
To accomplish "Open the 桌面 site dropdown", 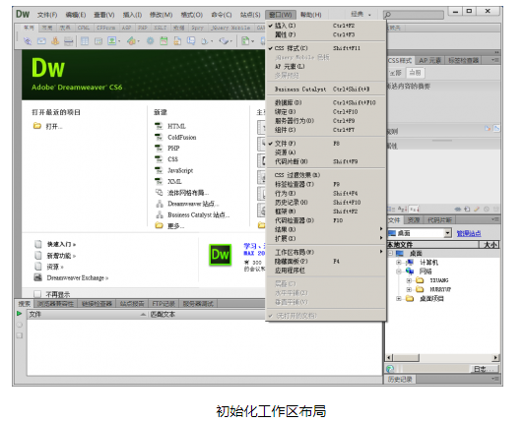I will [448, 233].
